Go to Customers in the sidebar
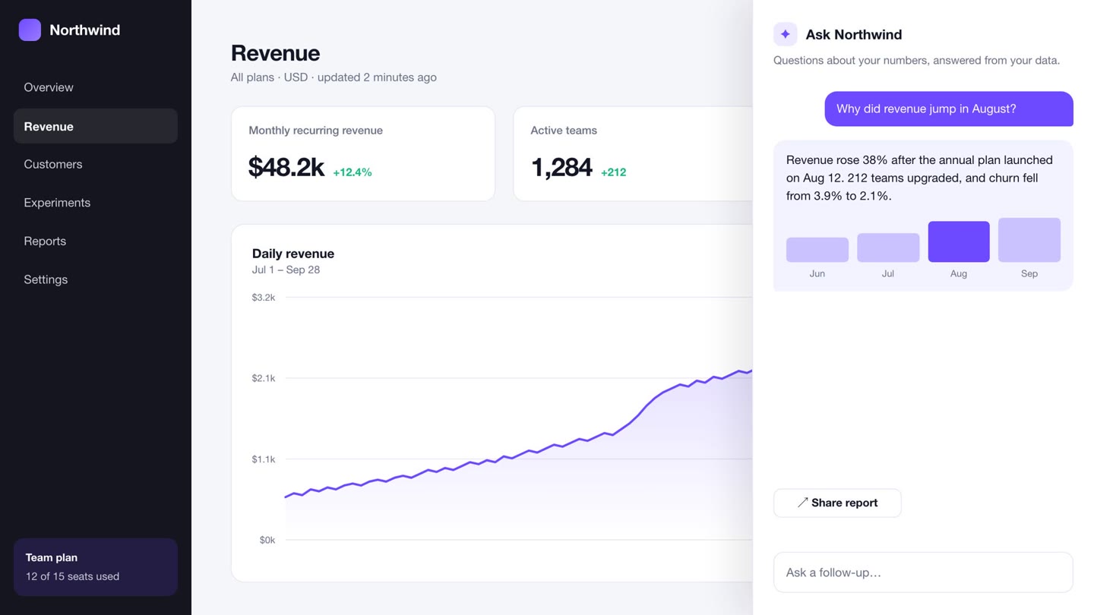The width and height of the screenshot is (1094, 615). coord(96,164)
